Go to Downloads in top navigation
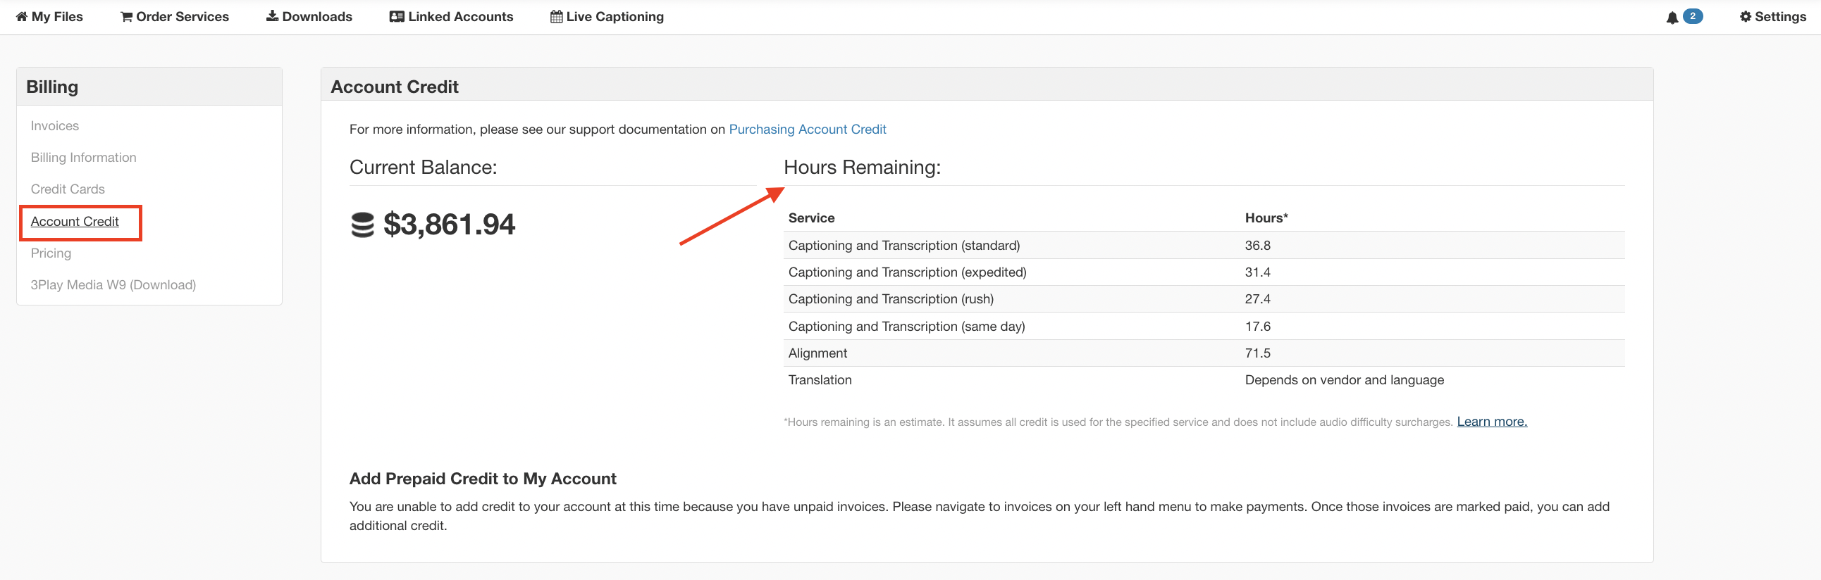 point(309,16)
